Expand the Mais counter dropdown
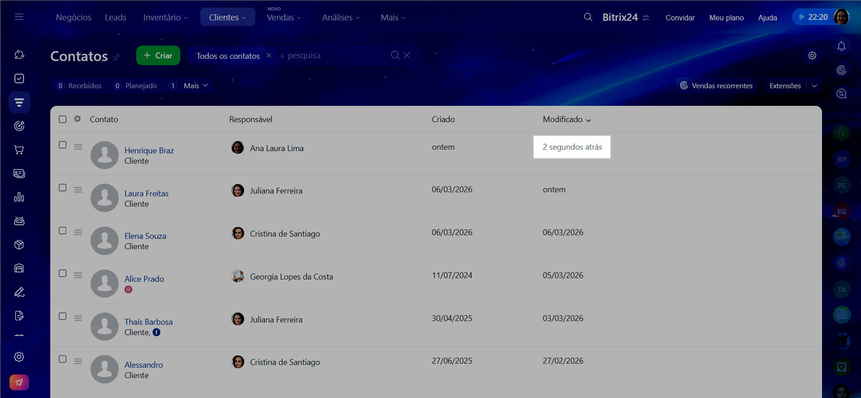The width and height of the screenshot is (861, 398). coord(195,85)
